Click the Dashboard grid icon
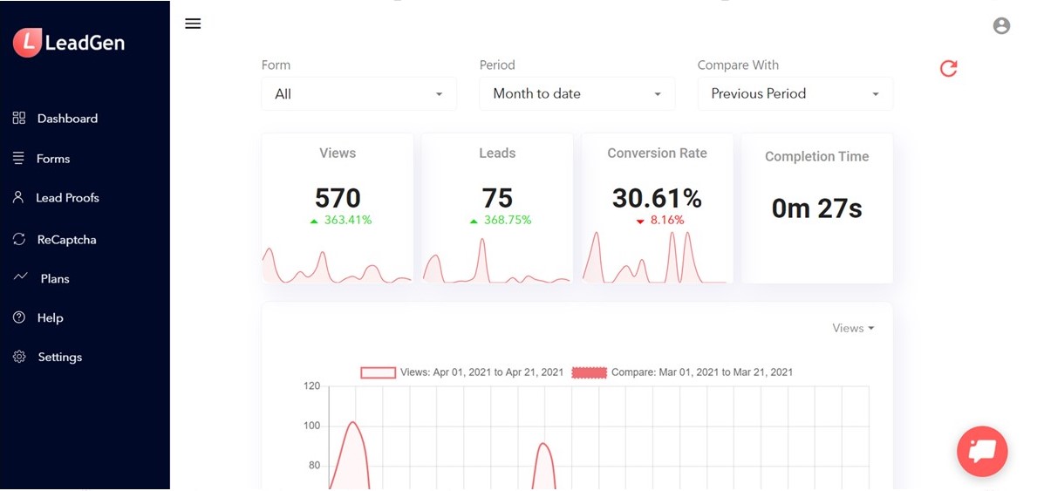 click(x=19, y=118)
